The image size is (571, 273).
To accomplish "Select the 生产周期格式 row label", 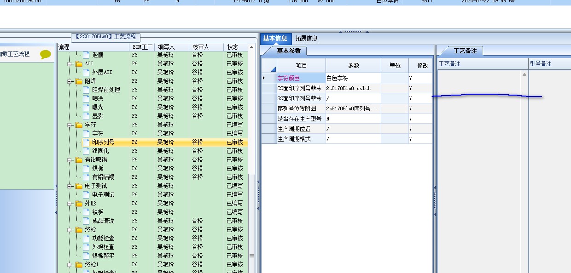I will (x=301, y=139).
